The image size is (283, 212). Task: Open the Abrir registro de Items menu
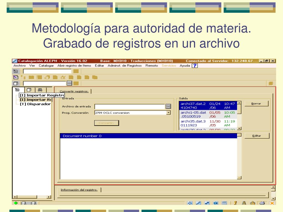click(x=74, y=66)
